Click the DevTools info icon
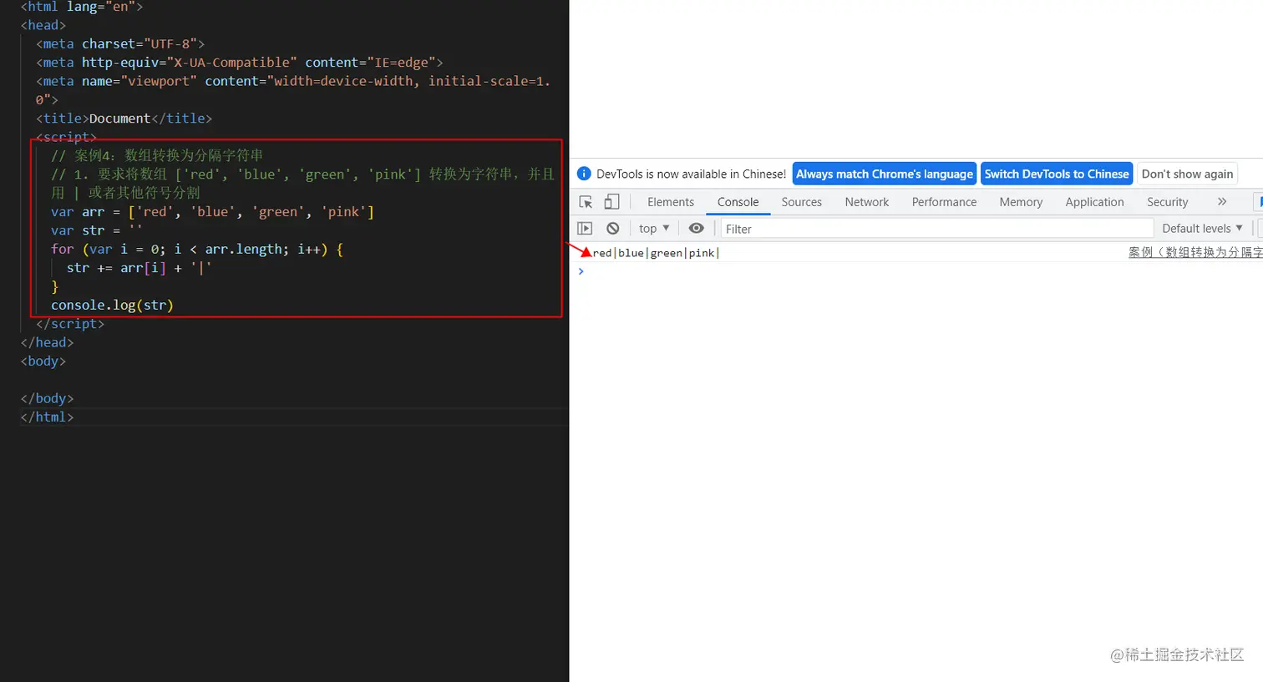Screen dimensions: 1263x682 coord(584,174)
